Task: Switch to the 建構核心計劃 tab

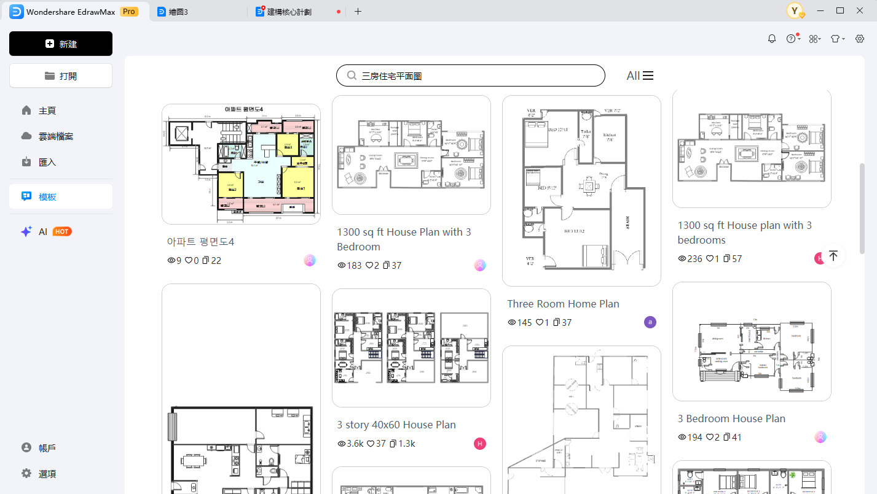Action: (290, 10)
